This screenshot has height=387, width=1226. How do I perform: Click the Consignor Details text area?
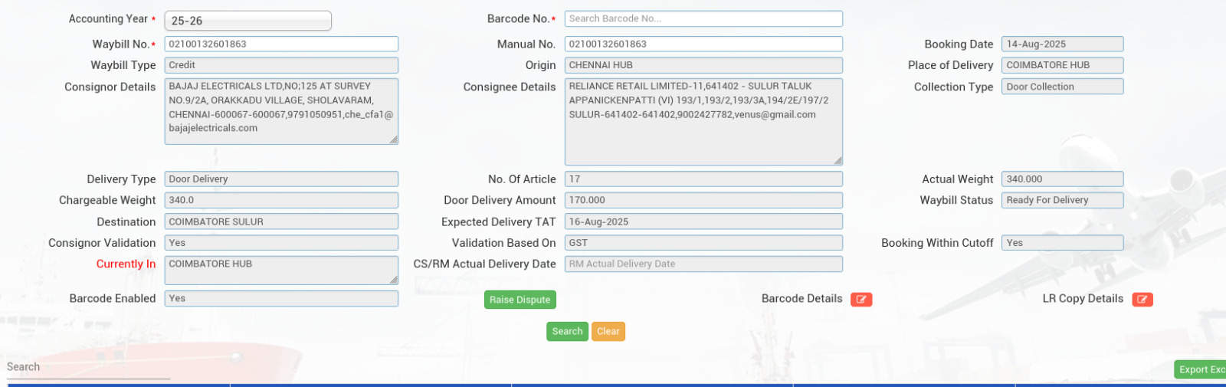tap(280, 111)
